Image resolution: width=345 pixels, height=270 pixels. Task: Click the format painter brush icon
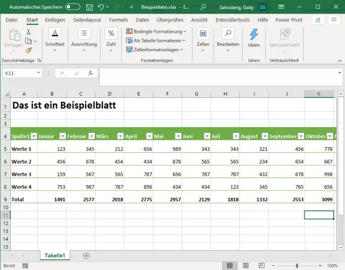(x=29, y=50)
